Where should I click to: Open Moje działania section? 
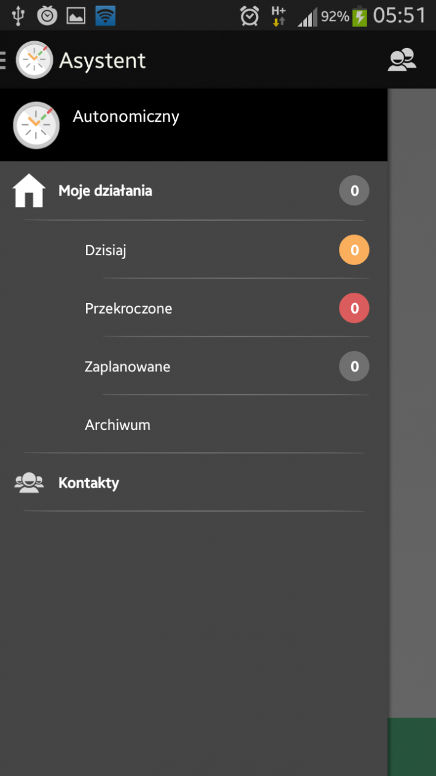[193, 191]
